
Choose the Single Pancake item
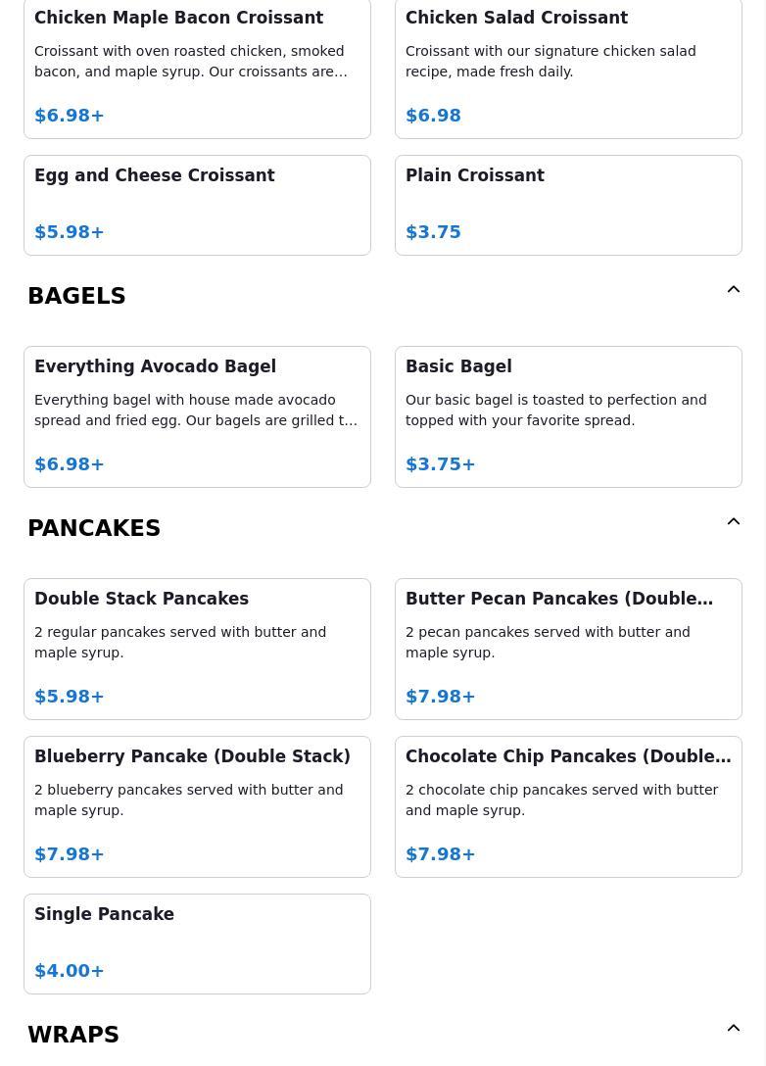point(197,945)
